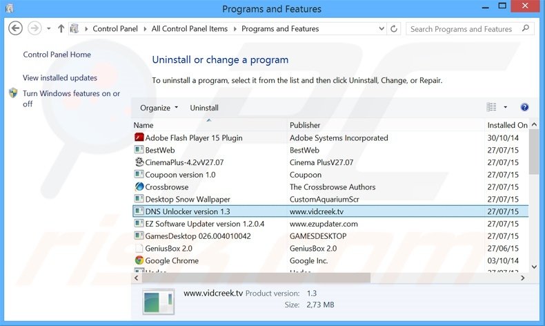Select the CinemaPlus-4.2vV27.07 icon
Viewport: 545px width, 326px height.
[x=139, y=162]
